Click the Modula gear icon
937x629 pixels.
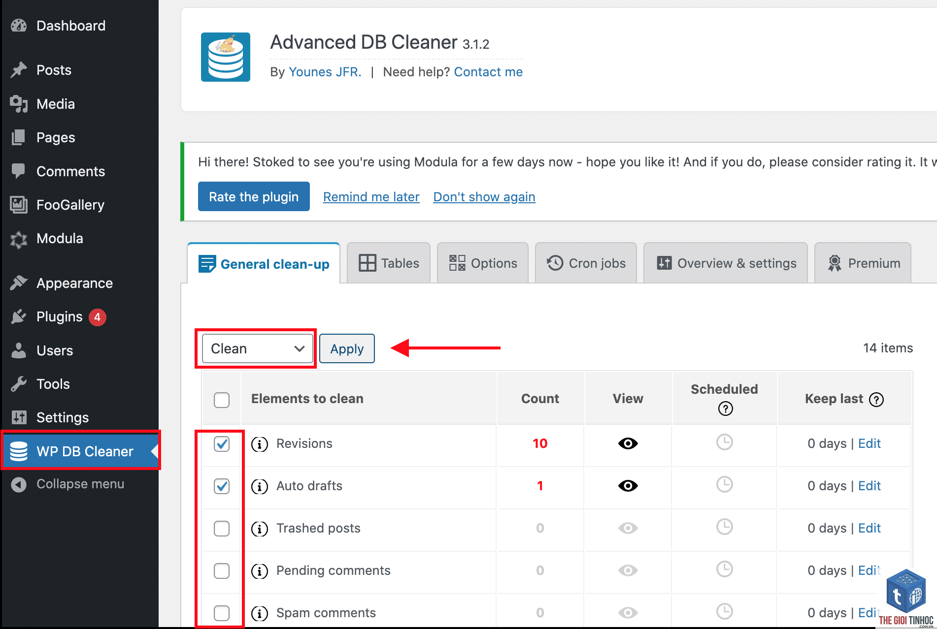pyautogui.click(x=19, y=239)
